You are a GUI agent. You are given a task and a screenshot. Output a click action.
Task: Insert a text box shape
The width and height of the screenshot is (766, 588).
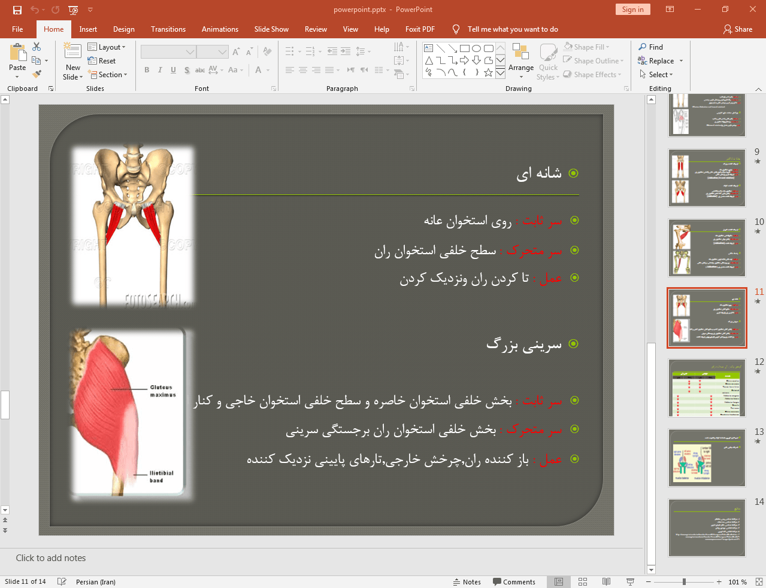tap(428, 48)
